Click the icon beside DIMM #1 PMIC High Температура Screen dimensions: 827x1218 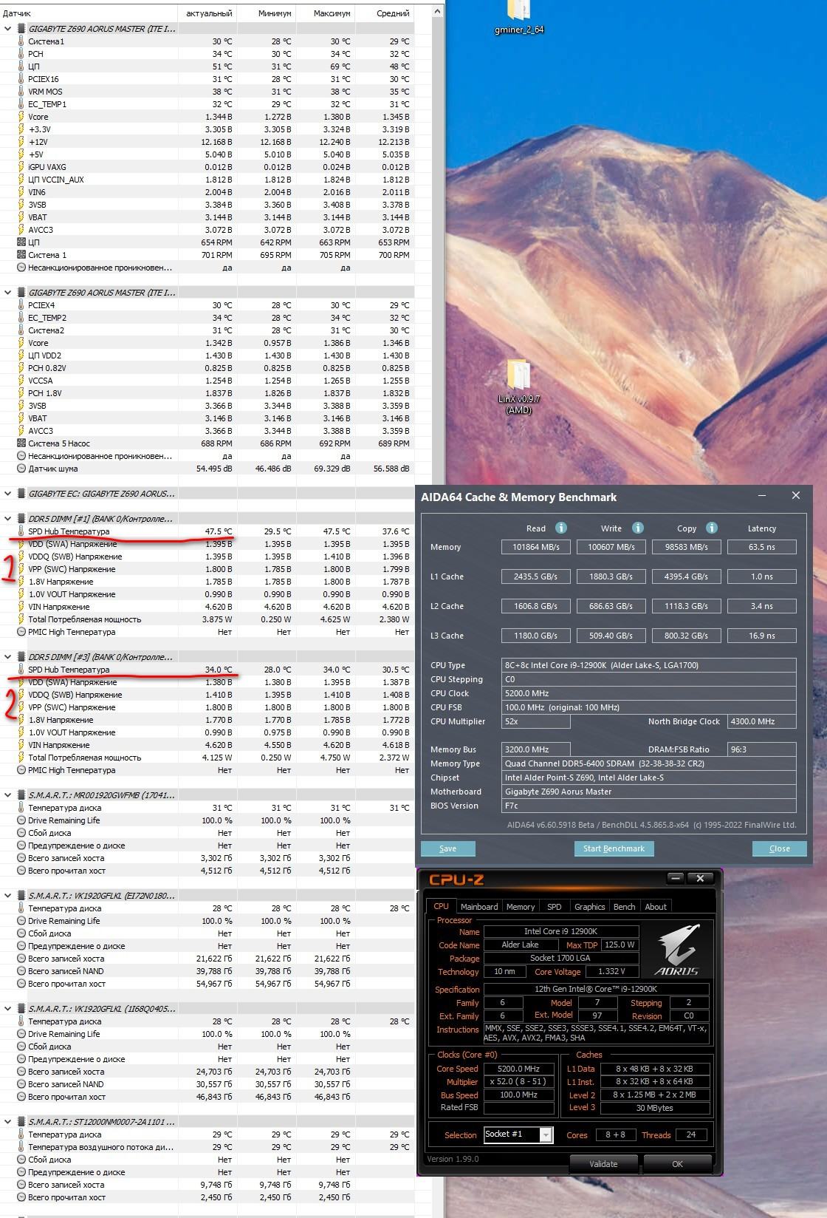(21, 632)
